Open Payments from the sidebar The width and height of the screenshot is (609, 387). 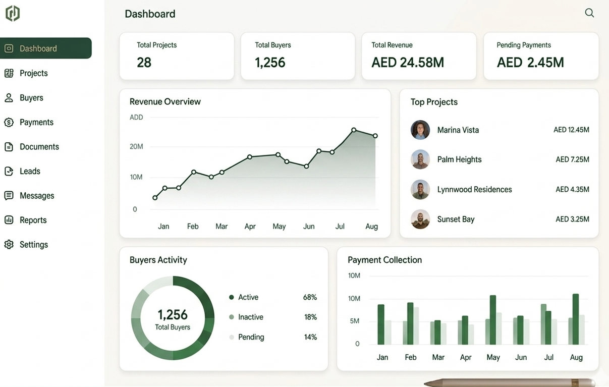pyautogui.click(x=36, y=122)
